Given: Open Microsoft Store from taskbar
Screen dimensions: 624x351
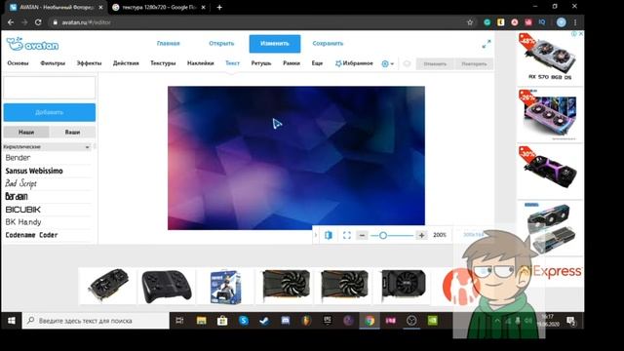Looking at the screenshot, I should (x=222, y=321).
